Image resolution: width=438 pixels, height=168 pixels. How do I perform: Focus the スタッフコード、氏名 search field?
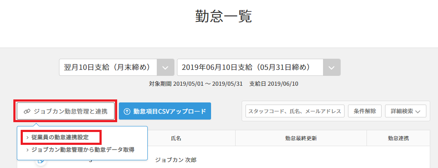(x=295, y=111)
